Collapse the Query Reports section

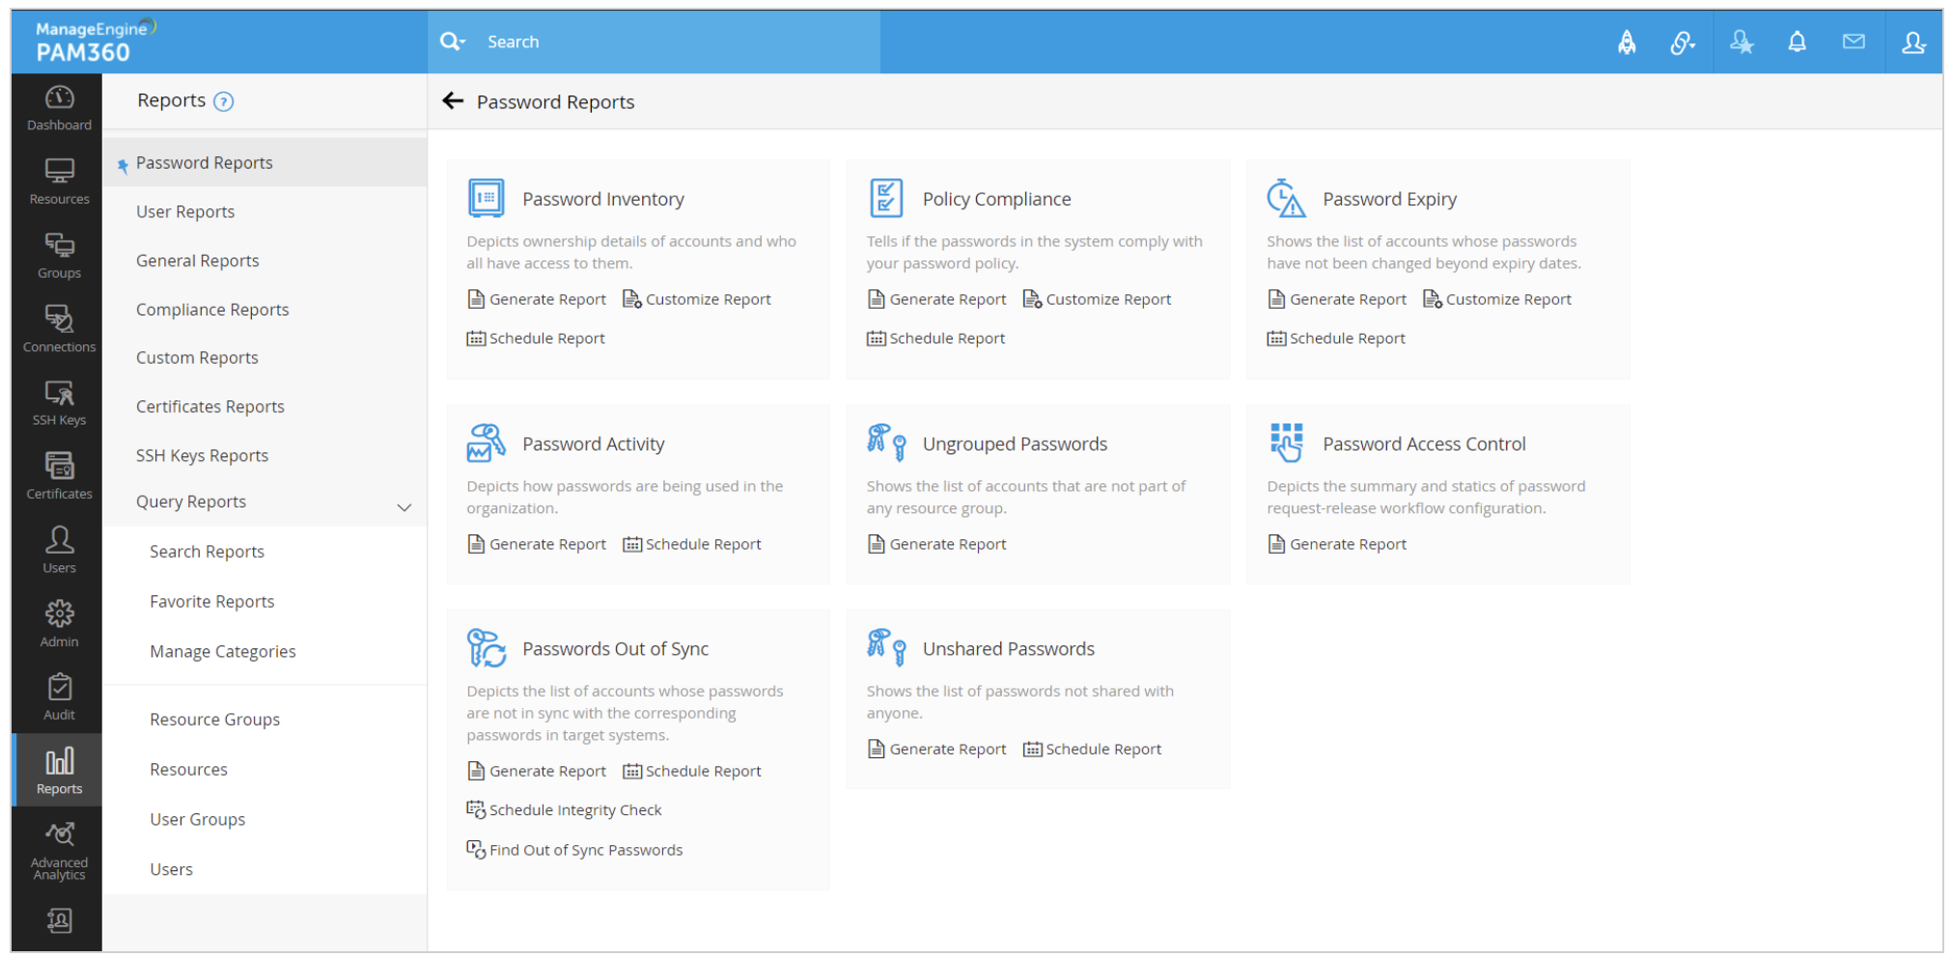tap(404, 506)
